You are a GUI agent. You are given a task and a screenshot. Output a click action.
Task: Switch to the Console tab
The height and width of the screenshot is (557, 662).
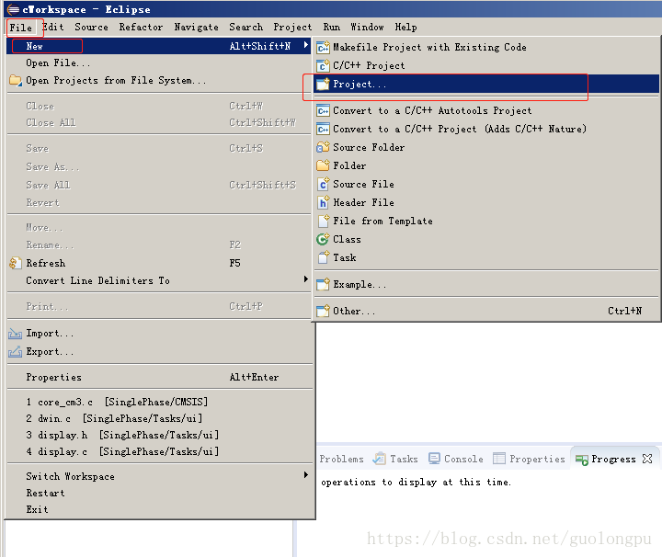coord(463,459)
